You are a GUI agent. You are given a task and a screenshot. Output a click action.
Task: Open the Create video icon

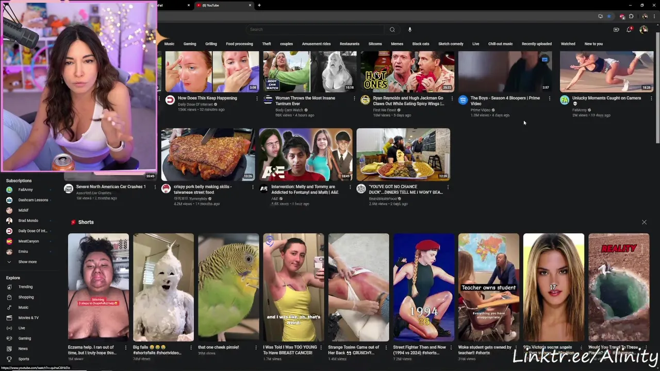pos(616,29)
